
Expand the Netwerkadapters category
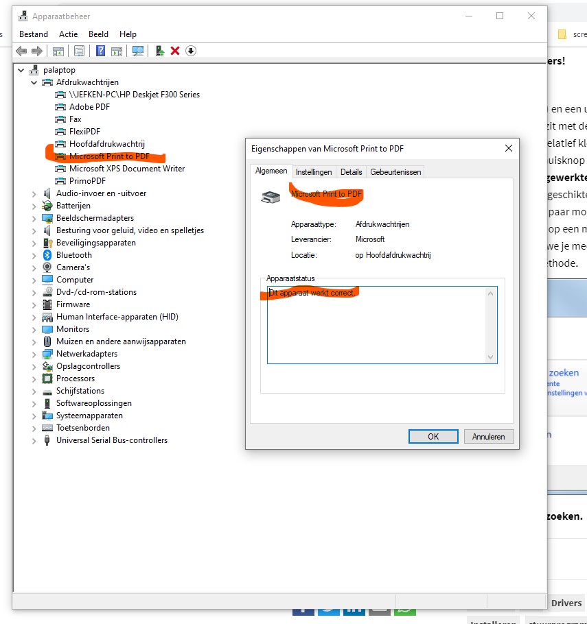coord(34,354)
